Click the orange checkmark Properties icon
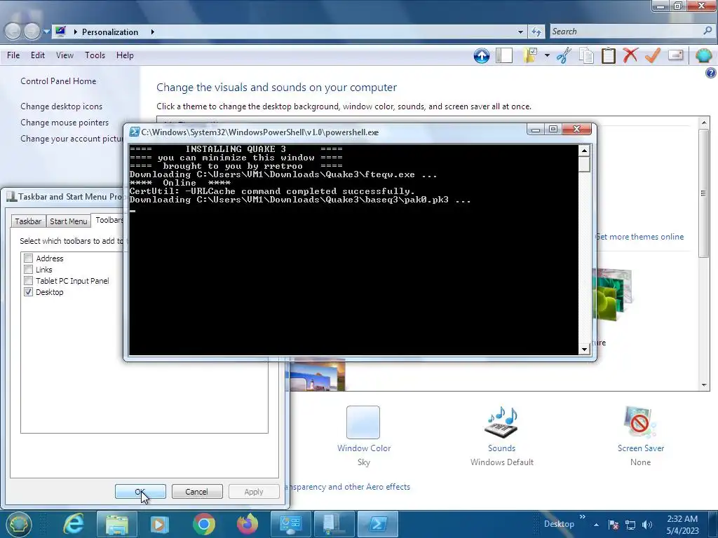The height and width of the screenshot is (538, 718). click(653, 55)
